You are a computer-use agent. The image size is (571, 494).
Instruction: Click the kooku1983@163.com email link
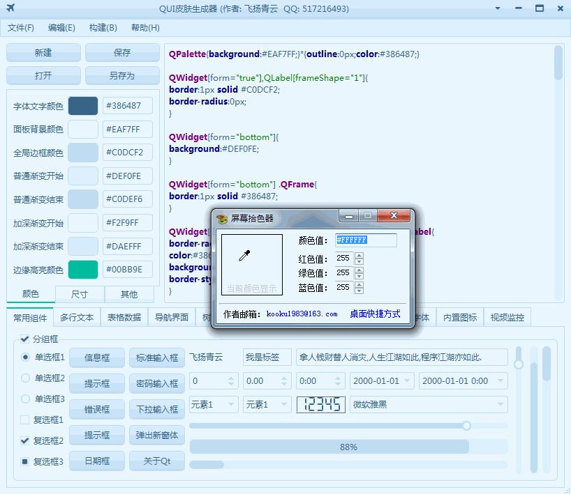pyautogui.click(x=302, y=314)
